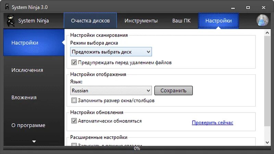The width and height of the screenshot is (274, 154).
Task: Tick the partially hidden checkbox under 'Расширенные настройки'
Action: tap(74, 144)
